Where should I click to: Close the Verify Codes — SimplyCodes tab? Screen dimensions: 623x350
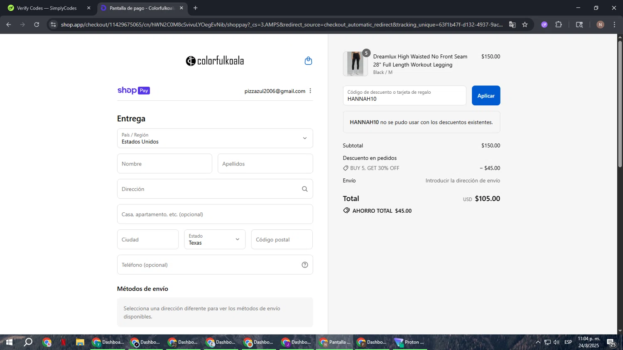click(x=88, y=8)
